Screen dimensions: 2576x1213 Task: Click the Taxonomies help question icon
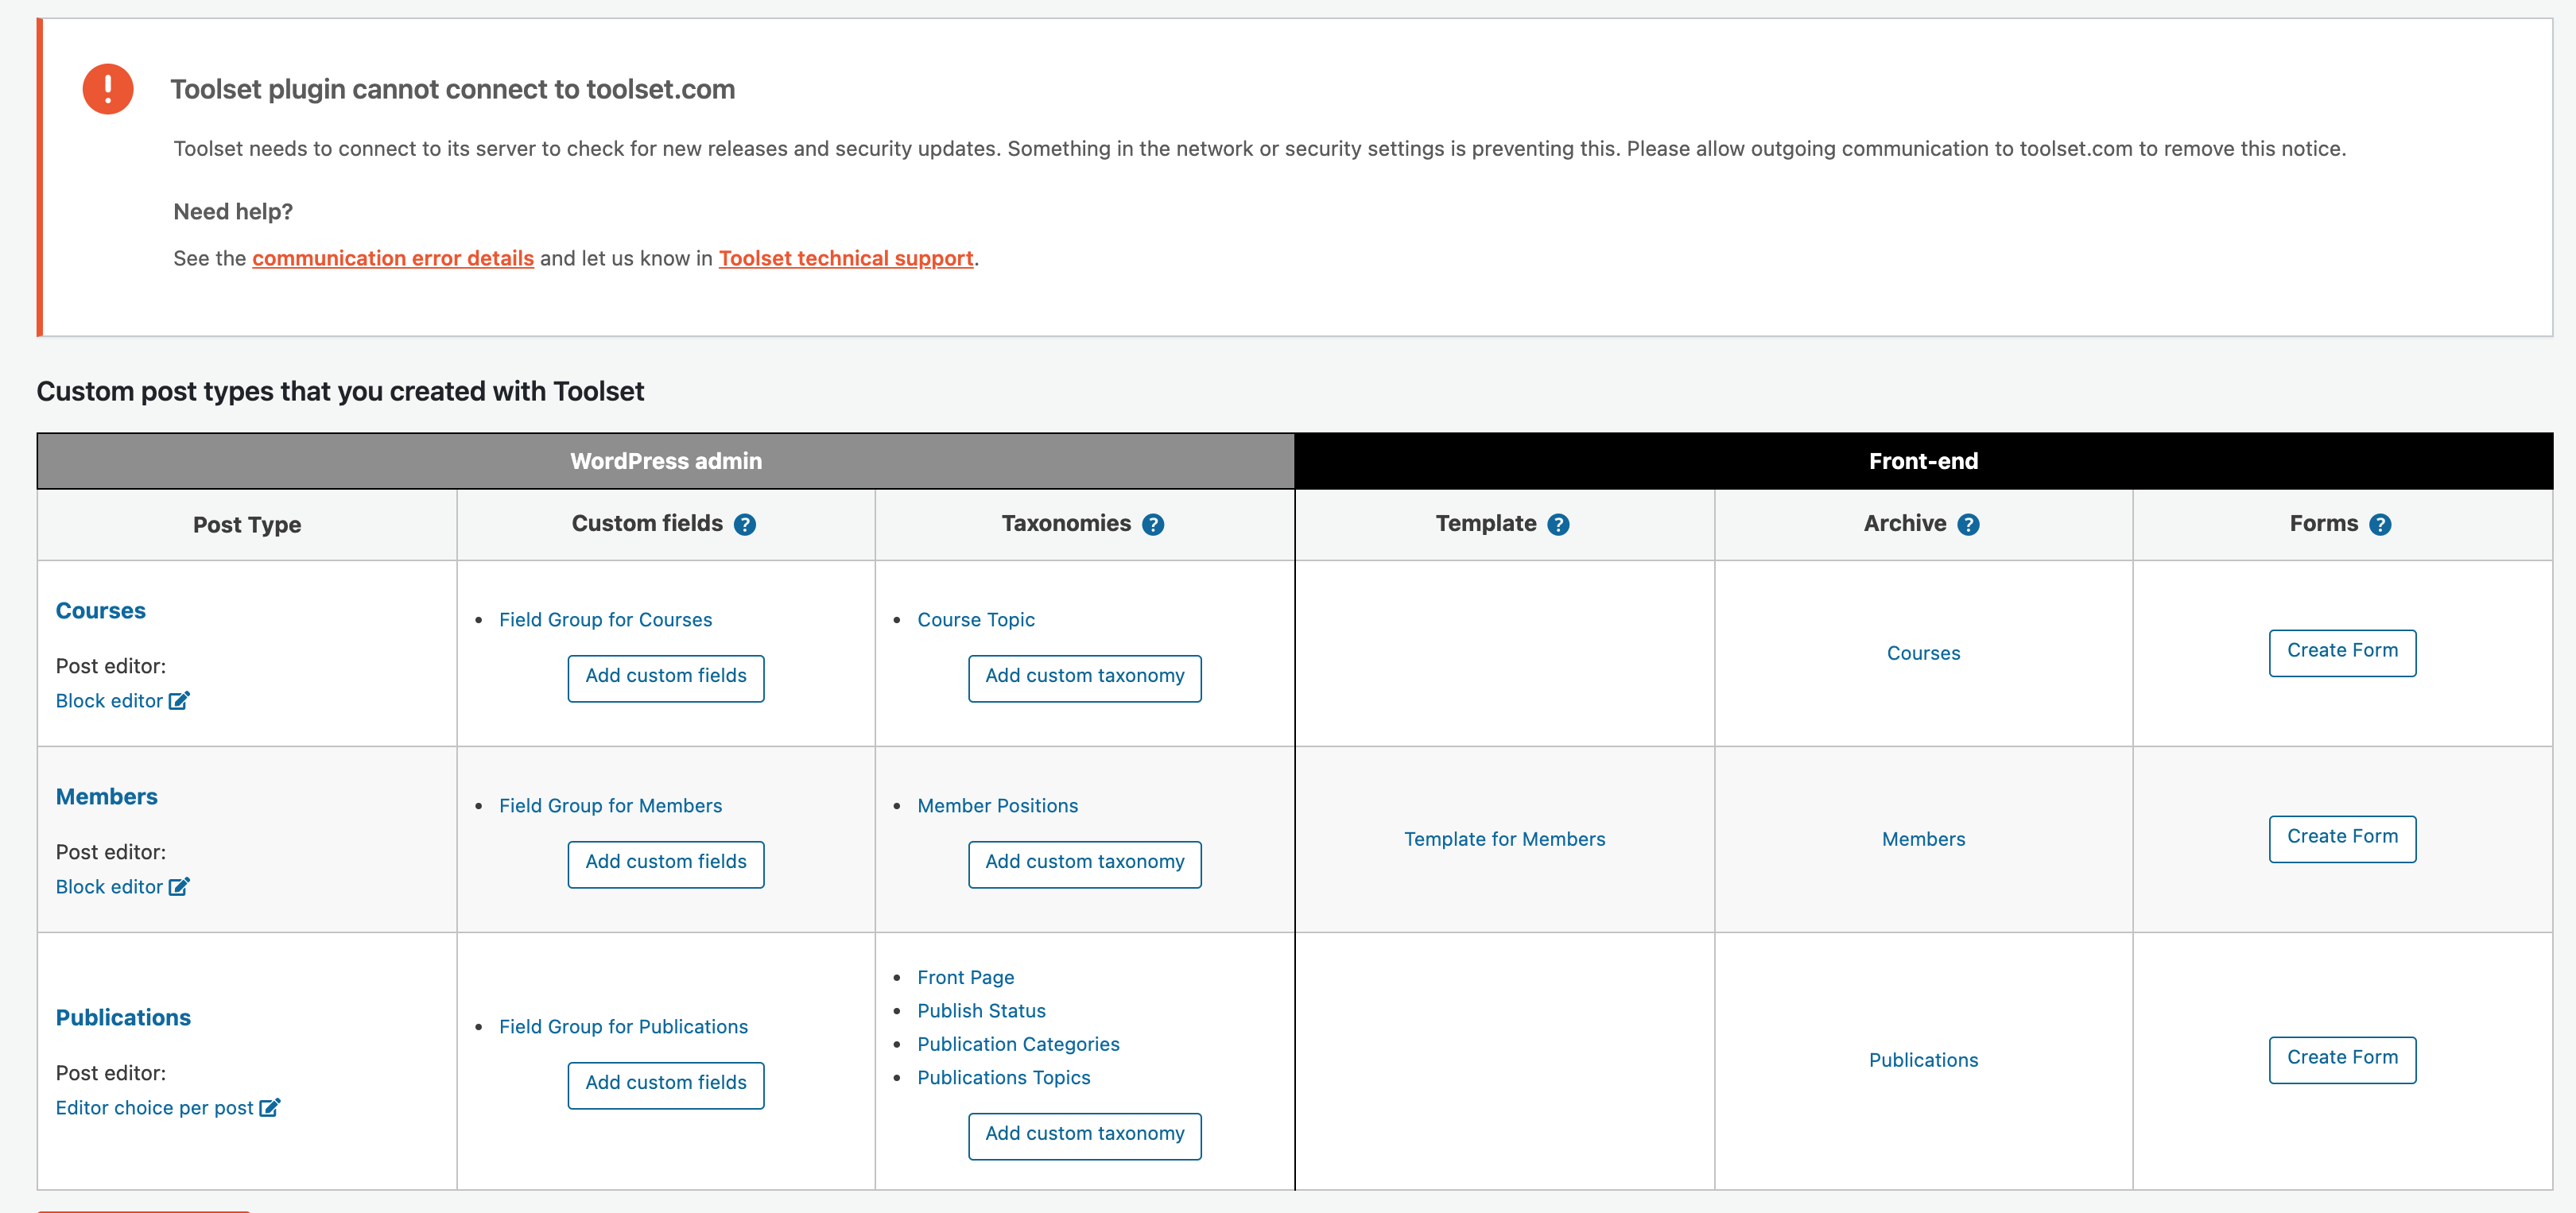click(1153, 524)
